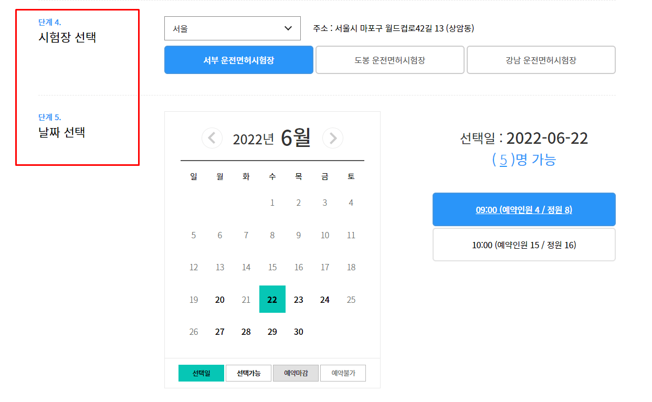Click the 예약마감 legend label
The width and height of the screenshot is (652, 402).
click(x=296, y=373)
